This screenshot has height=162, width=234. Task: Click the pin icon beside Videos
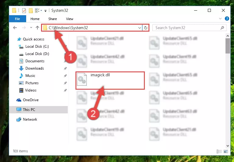[65, 90]
